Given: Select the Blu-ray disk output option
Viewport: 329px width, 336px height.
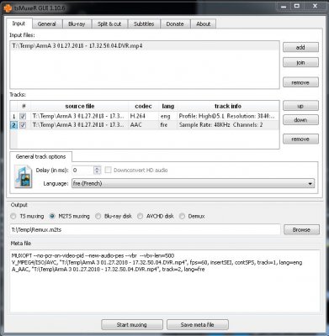Looking at the screenshot, I should point(98,216).
